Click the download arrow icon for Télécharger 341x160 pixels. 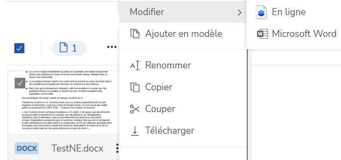(135, 131)
